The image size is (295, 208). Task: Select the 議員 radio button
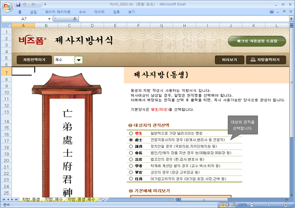pos(131,146)
